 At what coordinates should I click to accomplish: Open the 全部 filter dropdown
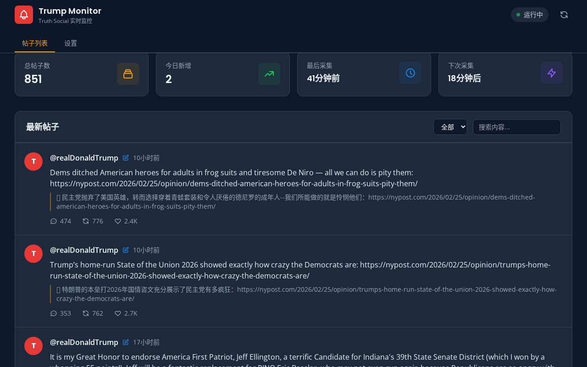point(450,127)
